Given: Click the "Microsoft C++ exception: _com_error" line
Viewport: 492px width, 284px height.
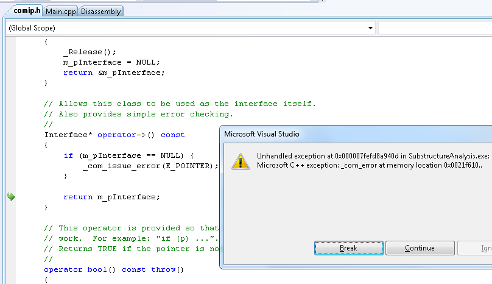Looking at the screenshot, I should (x=370, y=165).
